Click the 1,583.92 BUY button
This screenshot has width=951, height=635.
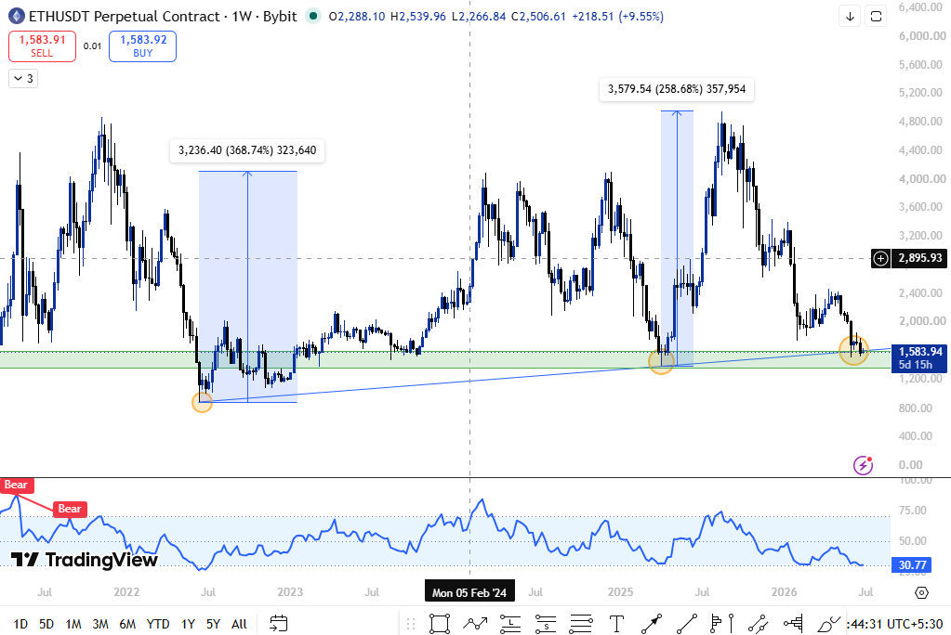point(142,46)
